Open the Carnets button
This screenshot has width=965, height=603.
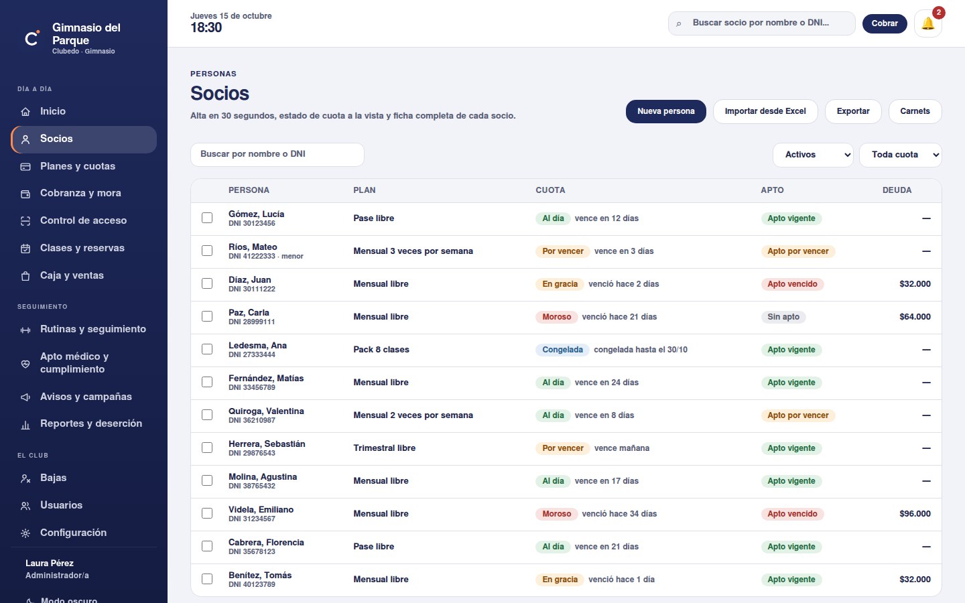tap(915, 111)
